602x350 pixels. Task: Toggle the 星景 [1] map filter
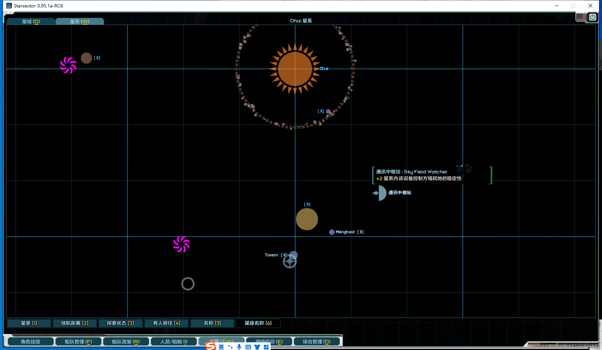point(29,323)
